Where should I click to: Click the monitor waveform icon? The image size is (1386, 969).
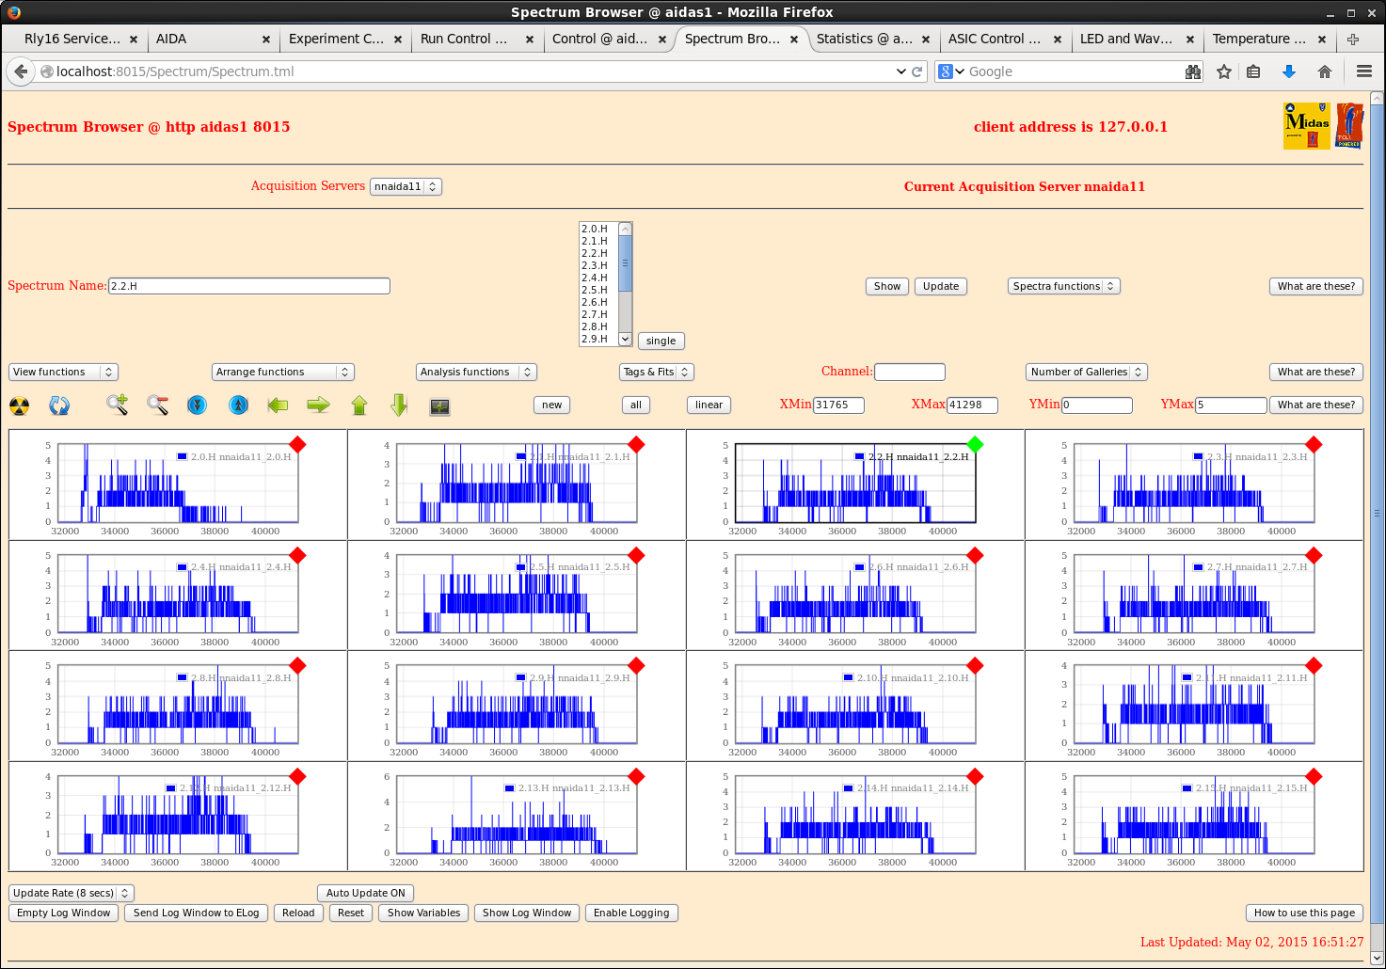tap(439, 406)
